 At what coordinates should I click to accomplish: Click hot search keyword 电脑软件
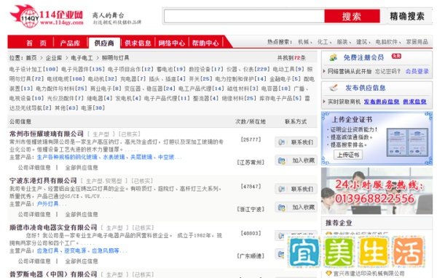coord(386,42)
